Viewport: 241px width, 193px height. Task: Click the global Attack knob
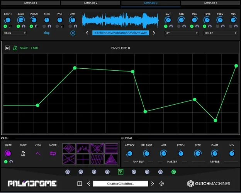tap(130, 153)
